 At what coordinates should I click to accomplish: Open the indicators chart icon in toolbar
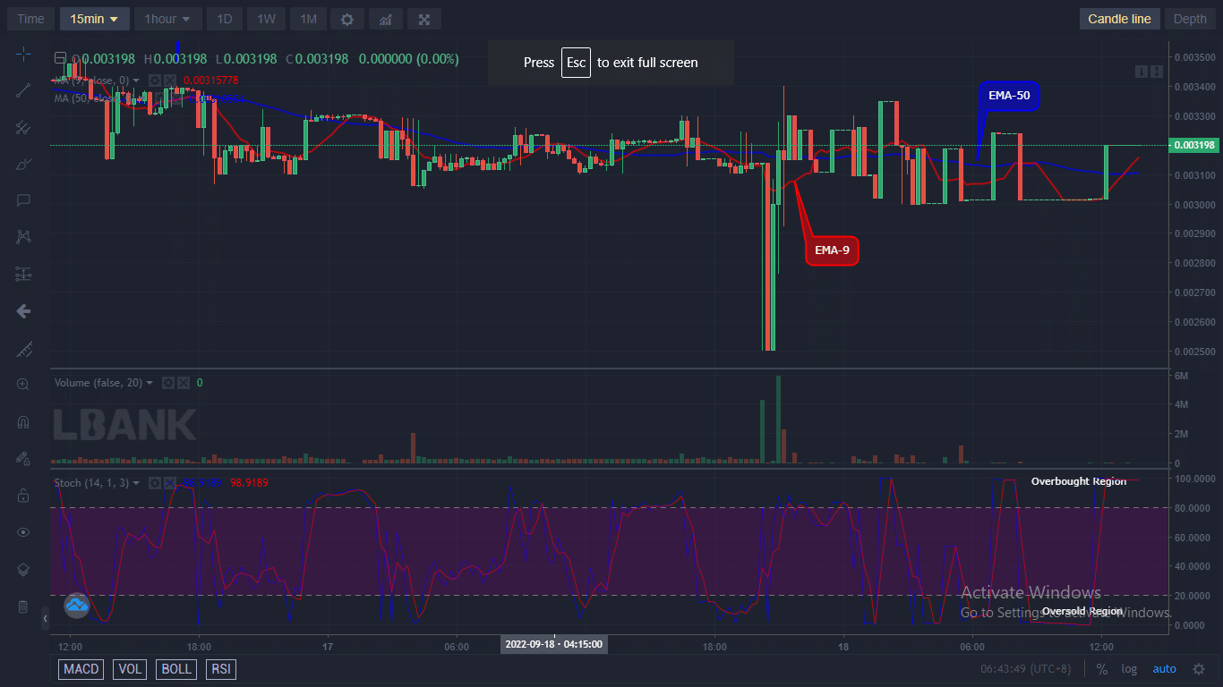[x=385, y=19]
